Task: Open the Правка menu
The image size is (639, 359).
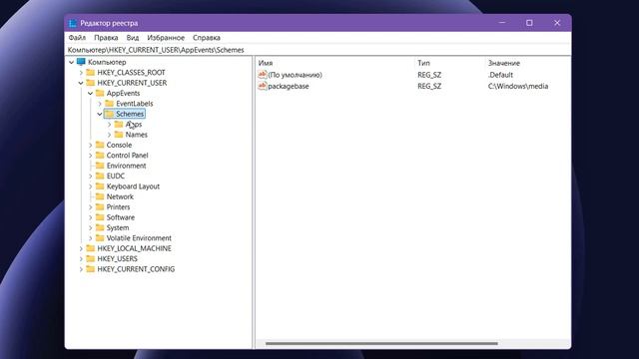Action: coord(106,38)
